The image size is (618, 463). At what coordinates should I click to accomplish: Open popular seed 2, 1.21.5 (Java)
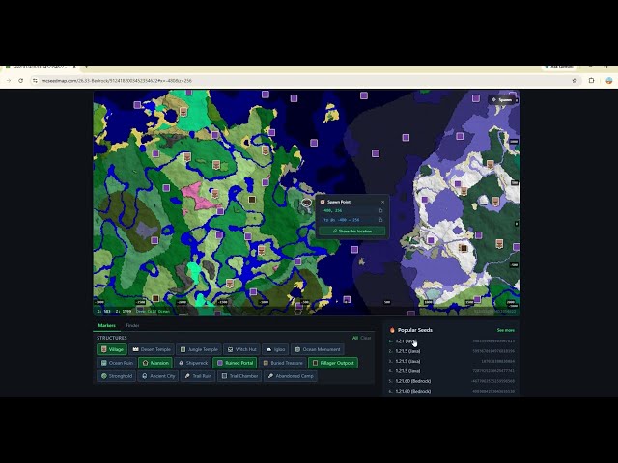451,351
